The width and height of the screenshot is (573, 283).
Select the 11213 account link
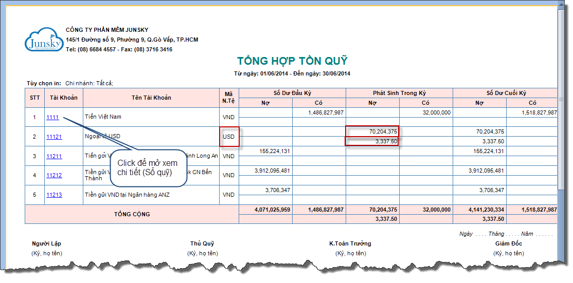pos(54,195)
